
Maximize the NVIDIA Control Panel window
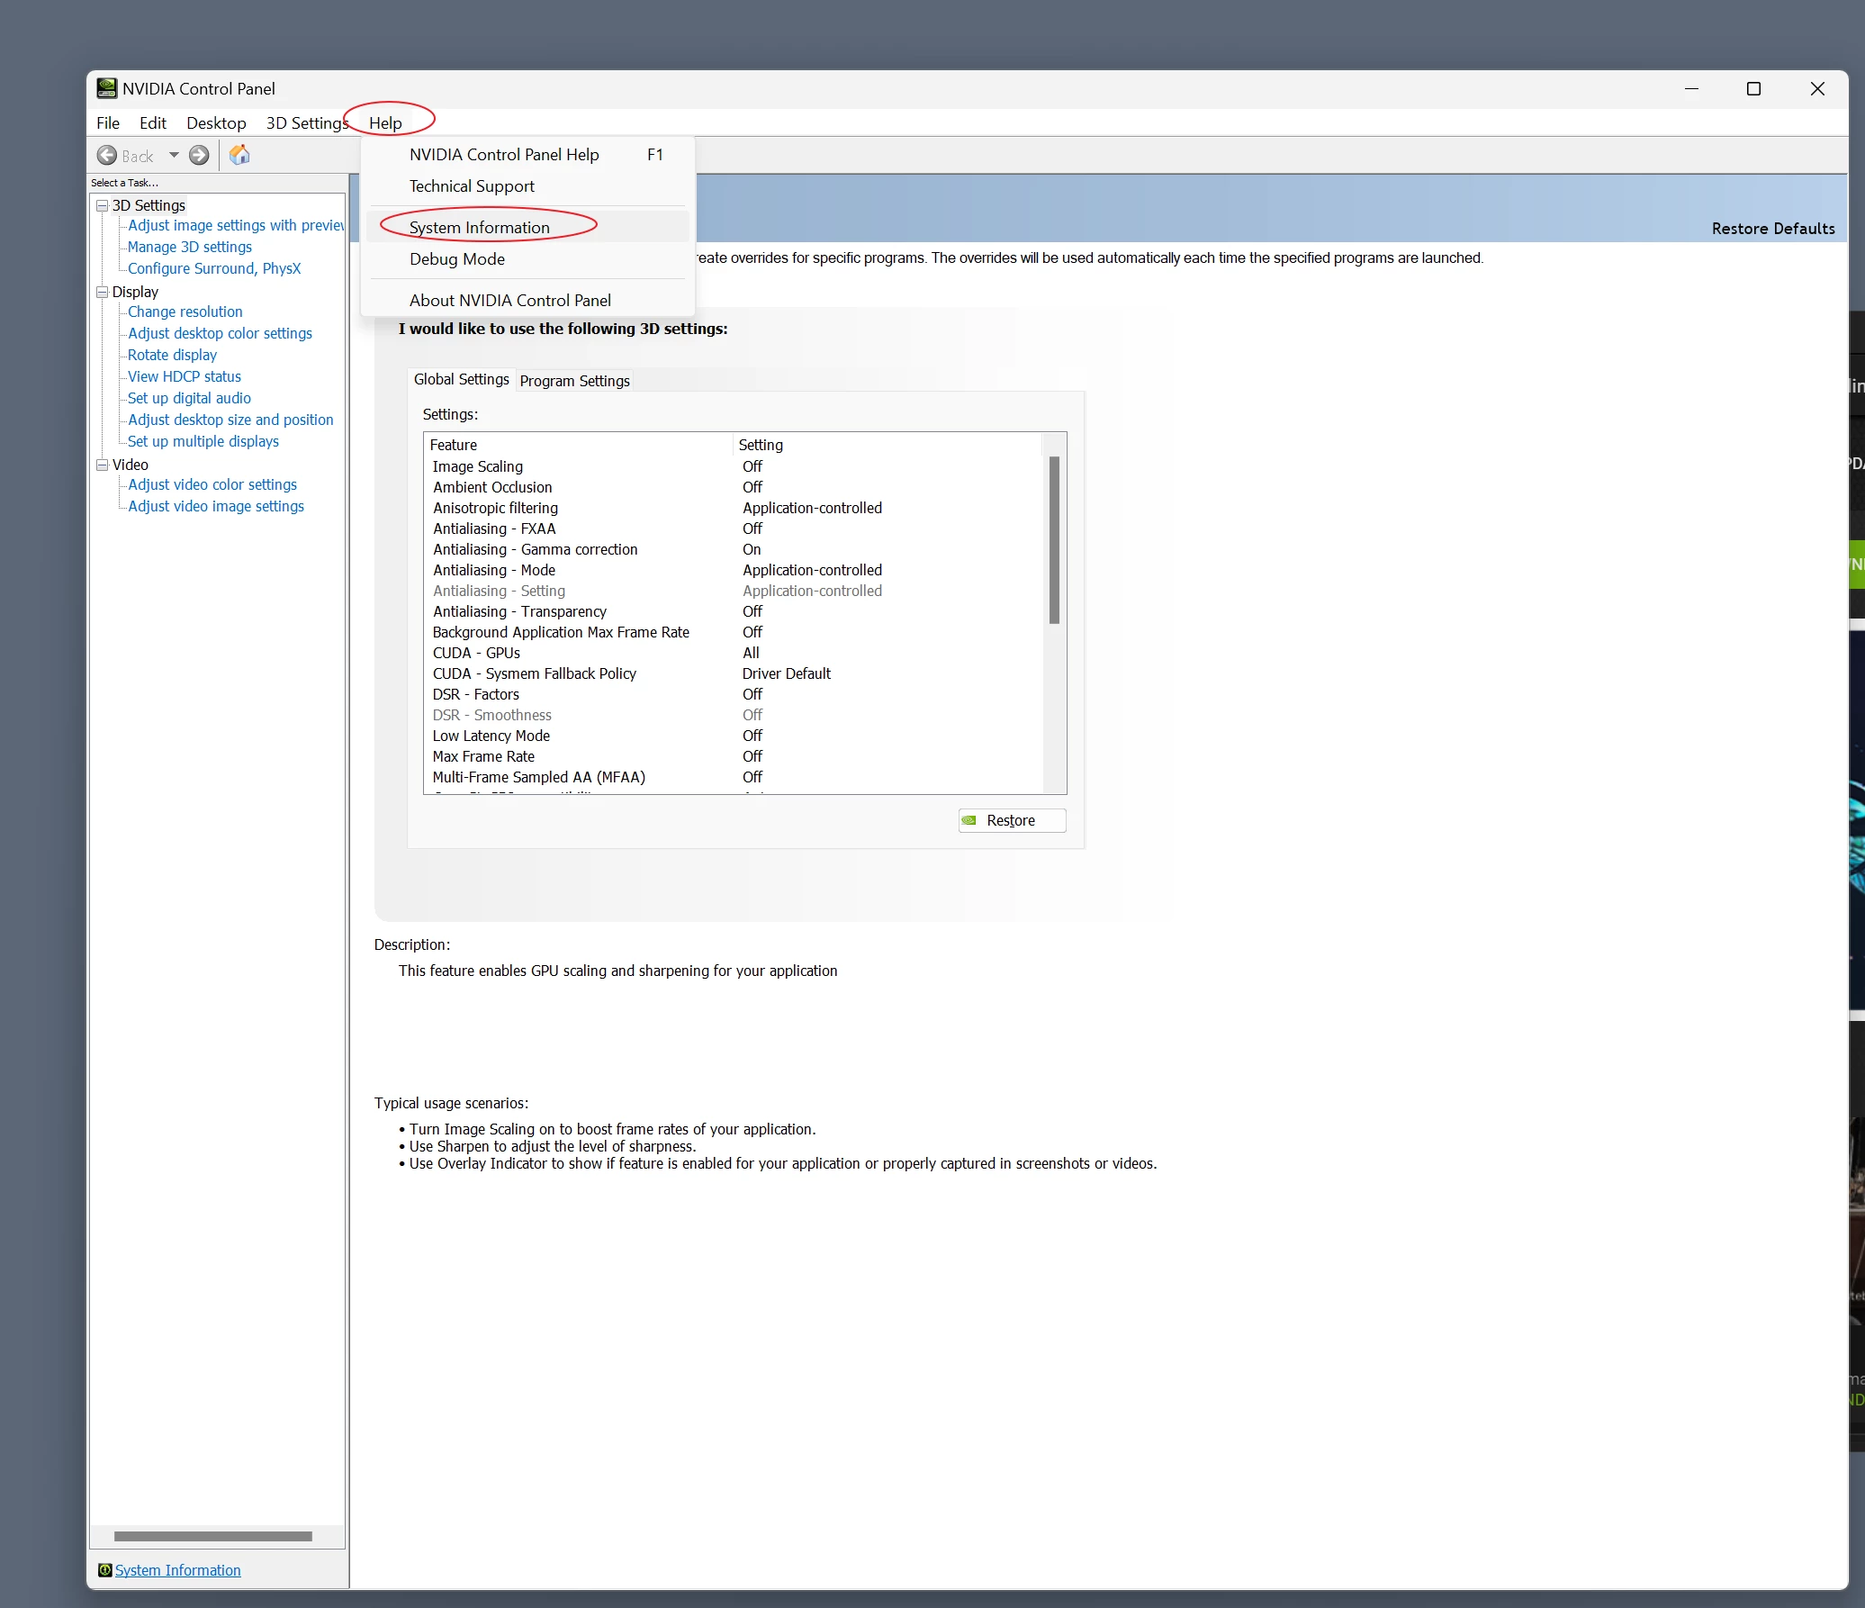[1753, 88]
